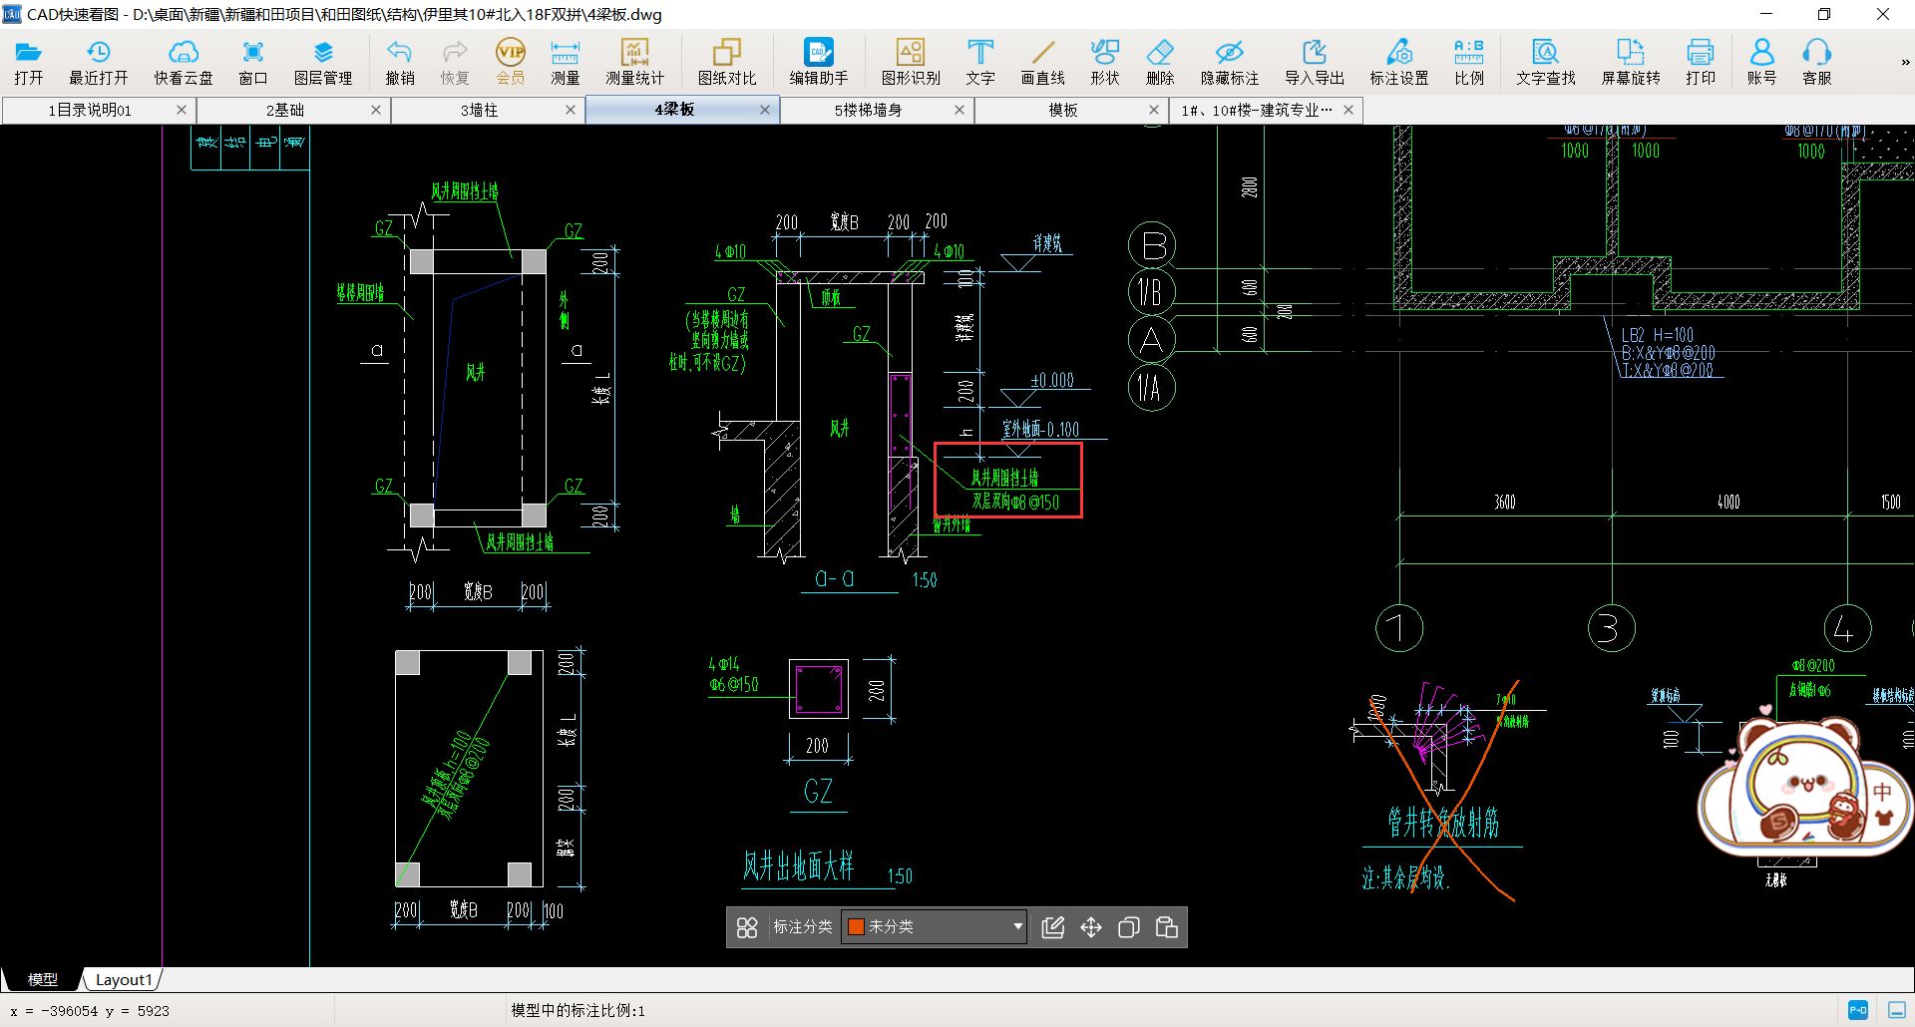This screenshot has width=1915, height=1027.
Task: Close the 4梁板 tab
Action: tap(765, 110)
